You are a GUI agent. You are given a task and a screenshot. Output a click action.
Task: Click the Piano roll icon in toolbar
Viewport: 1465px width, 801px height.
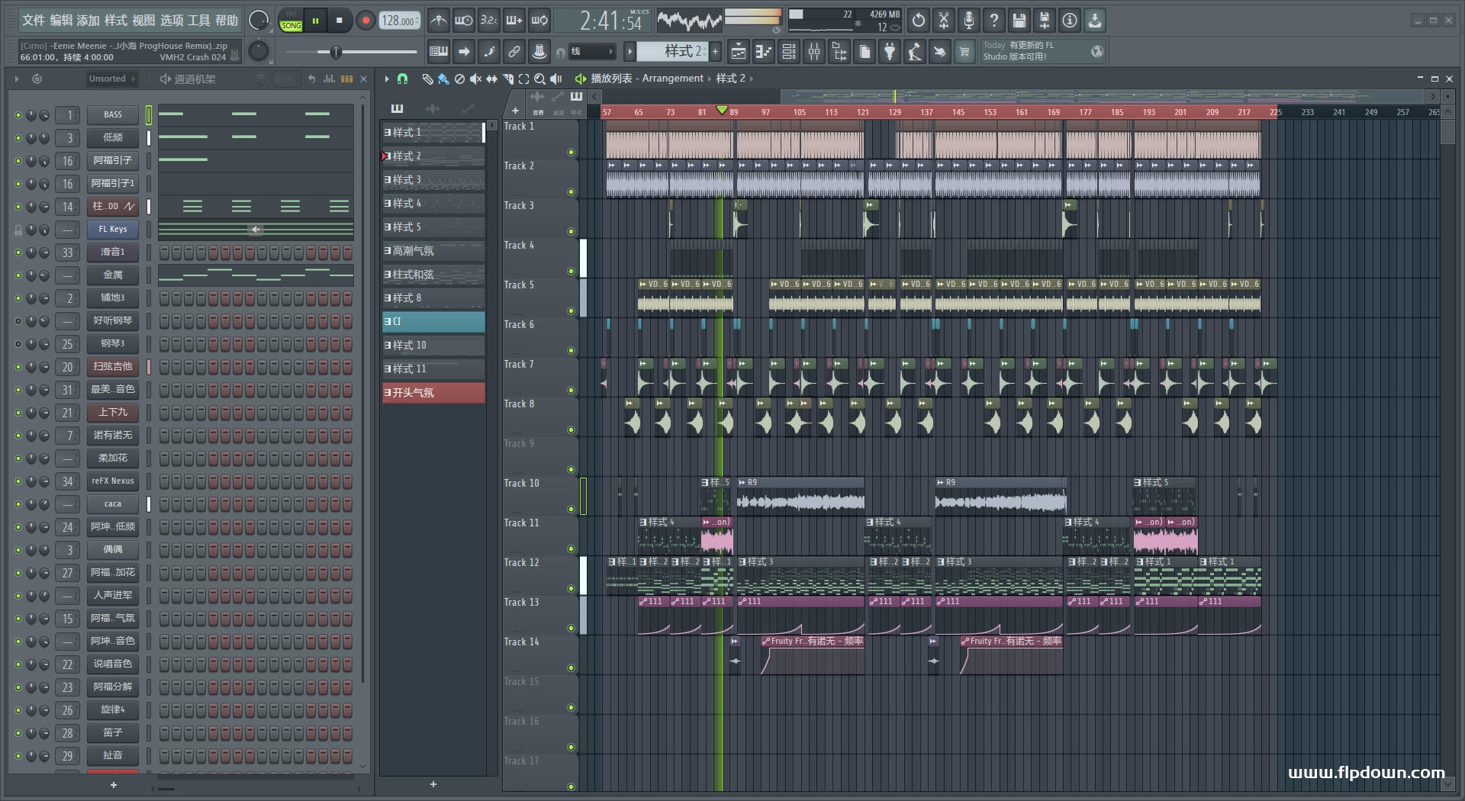click(x=763, y=52)
